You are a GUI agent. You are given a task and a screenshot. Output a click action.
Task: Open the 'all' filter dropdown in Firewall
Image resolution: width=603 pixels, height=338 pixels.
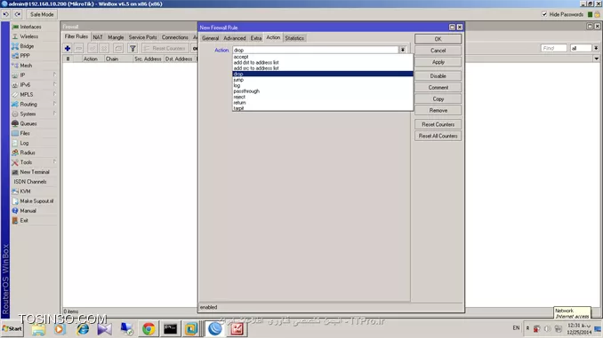tap(596, 48)
